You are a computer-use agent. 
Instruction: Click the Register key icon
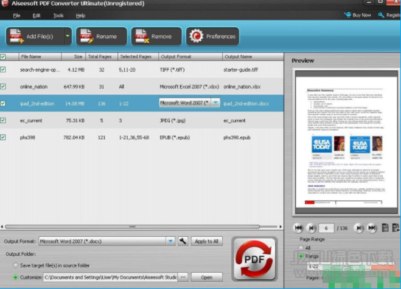tap(381, 15)
